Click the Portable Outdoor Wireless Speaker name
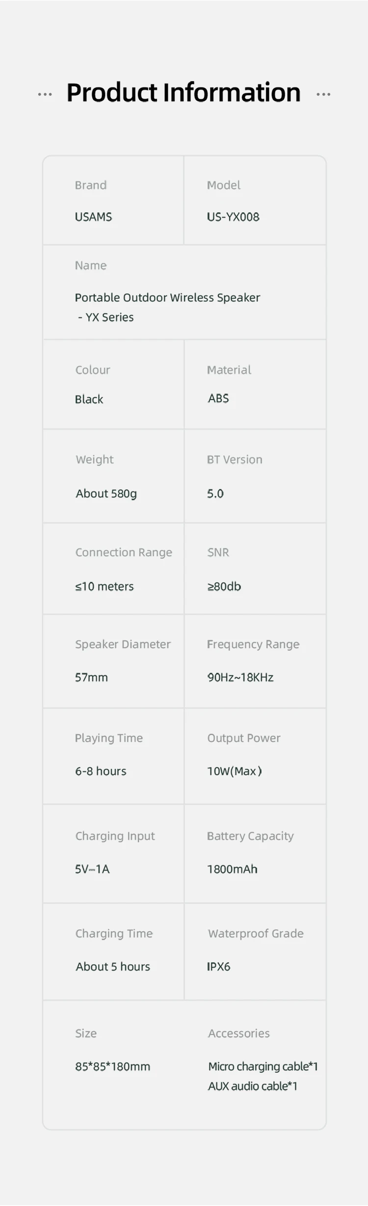Screen dimensions: 368x1206 tap(167, 298)
